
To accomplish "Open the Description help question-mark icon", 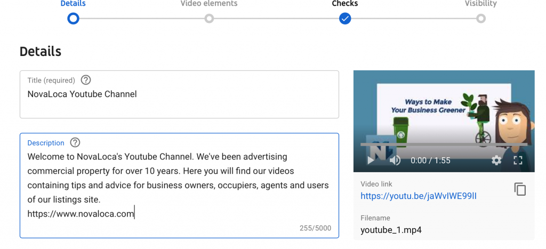I will tap(75, 142).
